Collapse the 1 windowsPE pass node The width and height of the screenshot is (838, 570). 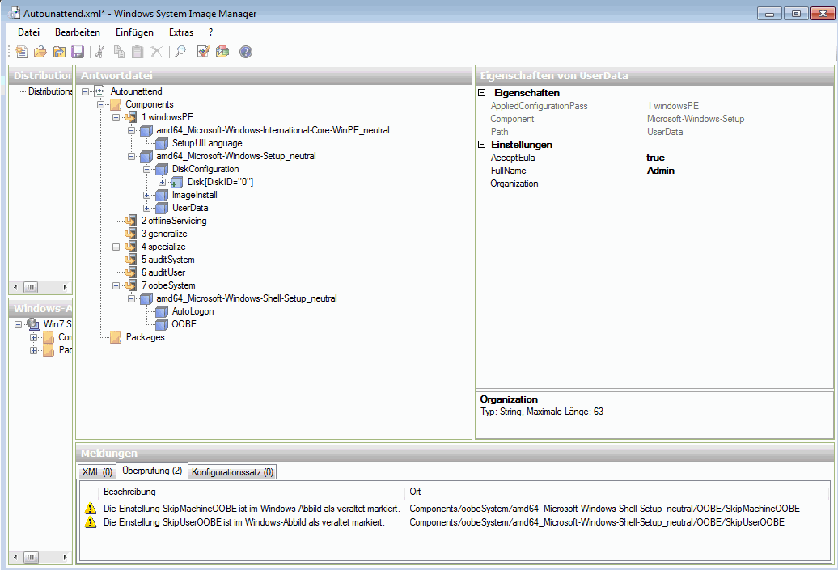coord(116,117)
